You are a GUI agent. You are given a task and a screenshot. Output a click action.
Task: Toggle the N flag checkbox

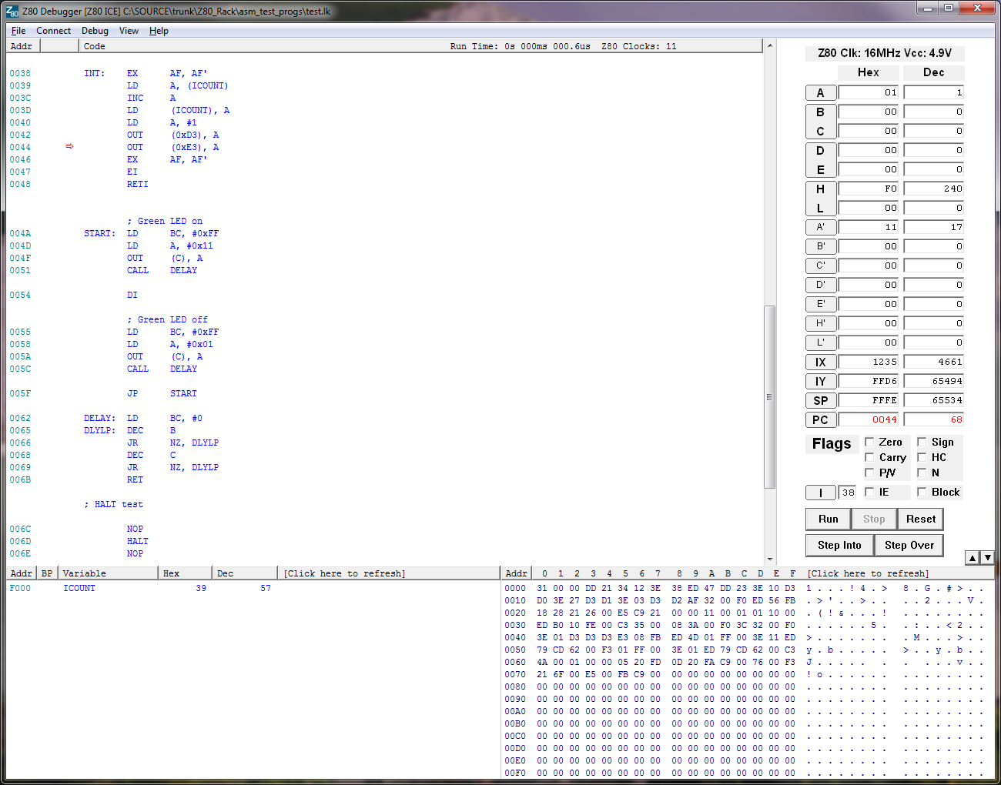(x=922, y=473)
